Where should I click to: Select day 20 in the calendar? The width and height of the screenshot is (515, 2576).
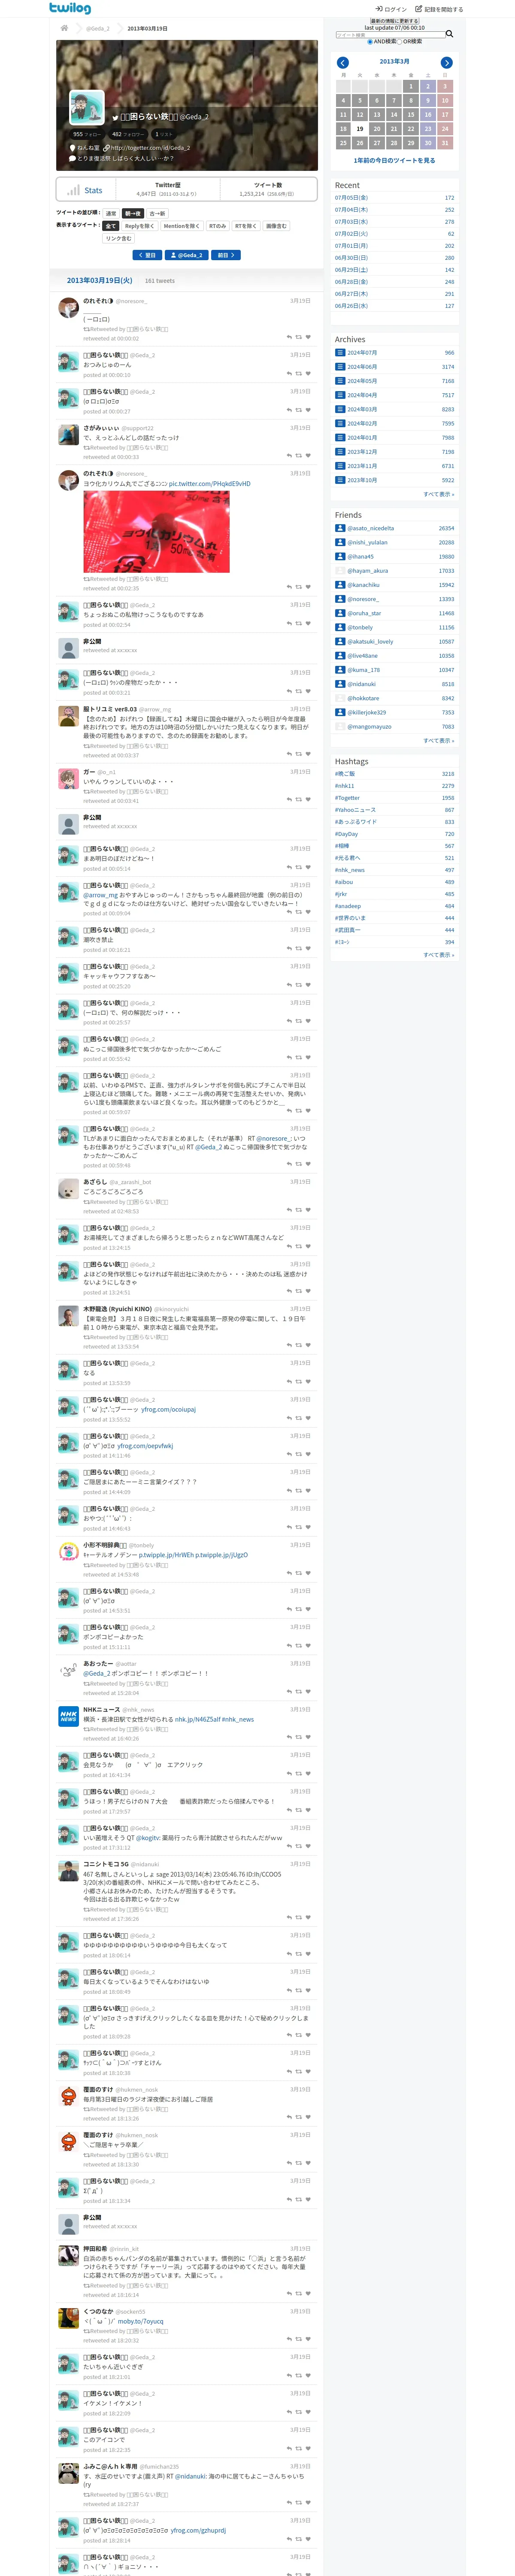(x=377, y=128)
